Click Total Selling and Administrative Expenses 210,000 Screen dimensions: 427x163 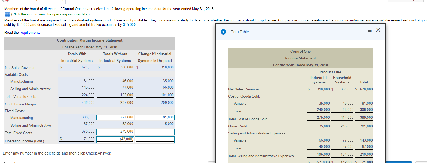tap(366, 154)
